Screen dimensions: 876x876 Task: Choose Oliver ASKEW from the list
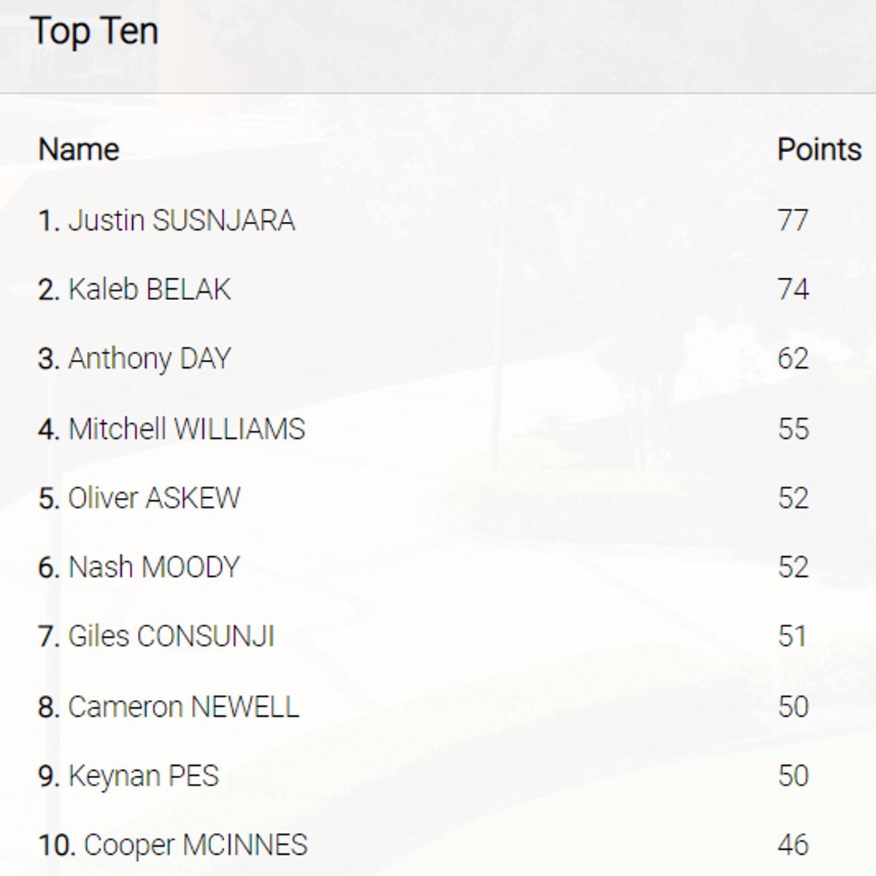(154, 499)
